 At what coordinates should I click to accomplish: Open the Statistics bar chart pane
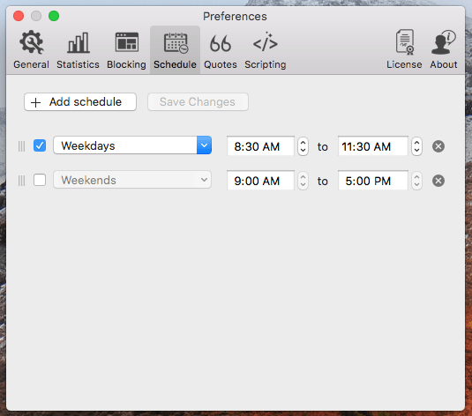click(x=78, y=50)
